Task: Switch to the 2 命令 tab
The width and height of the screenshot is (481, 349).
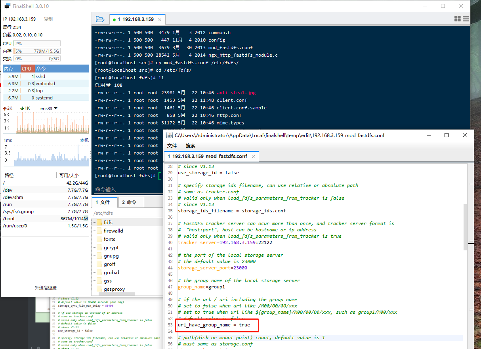Action: (x=130, y=202)
